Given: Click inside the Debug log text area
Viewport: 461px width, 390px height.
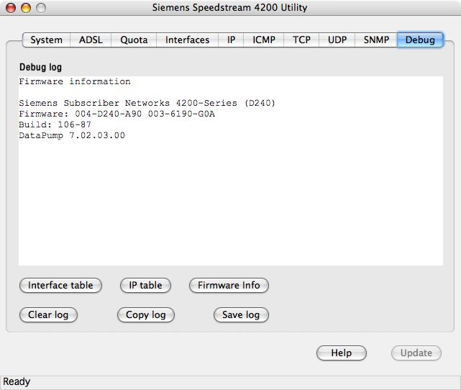Looking at the screenshot, I should tap(231, 171).
